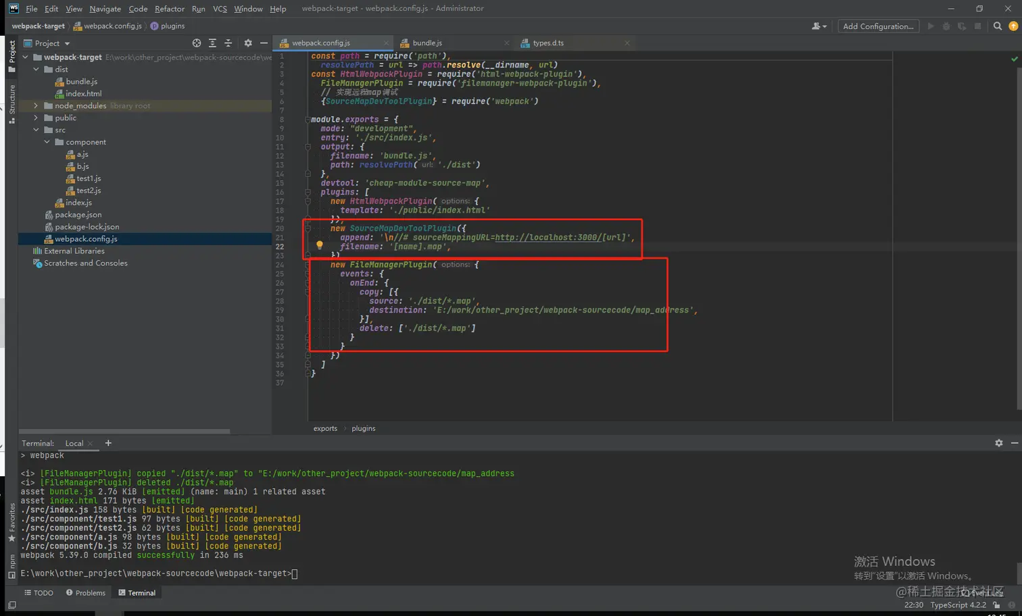Click the light bulb intention icon on line 22
Image resolution: width=1022 pixels, height=616 pixels.
click(320, 246)
